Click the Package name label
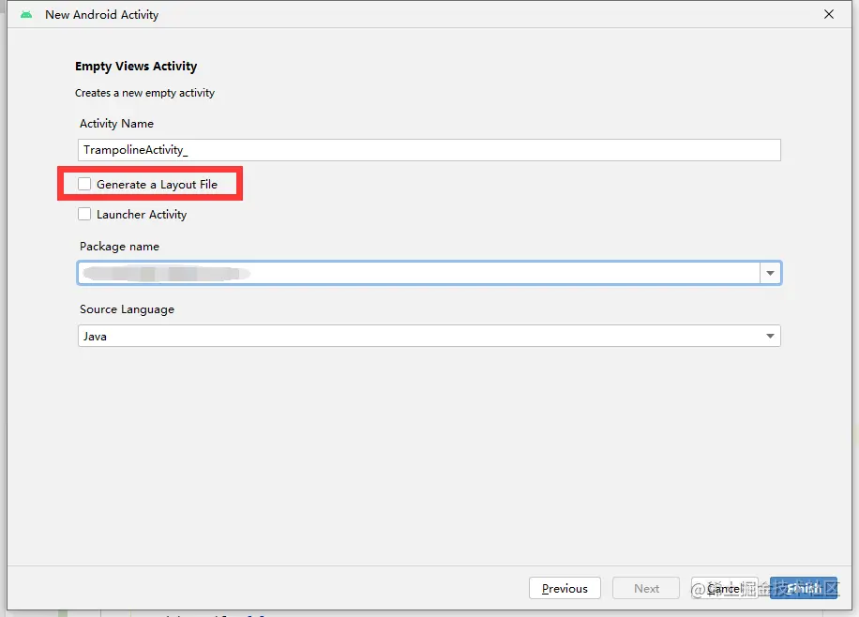The image size is (859, 617). (x=119, y=247)
